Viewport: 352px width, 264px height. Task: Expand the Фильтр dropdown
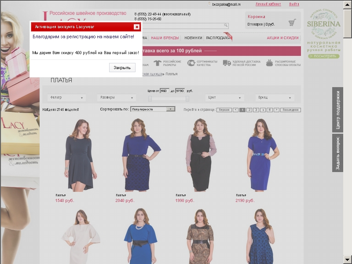point(66,98)
